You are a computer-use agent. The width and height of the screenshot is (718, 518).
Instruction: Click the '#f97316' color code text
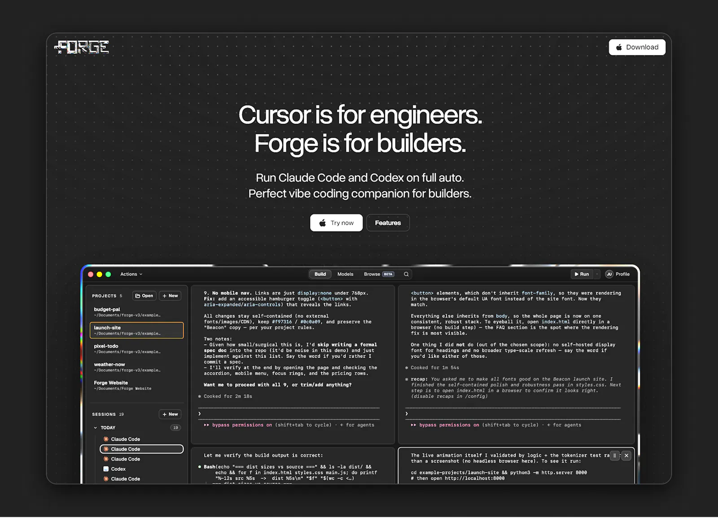coord(282,322)
